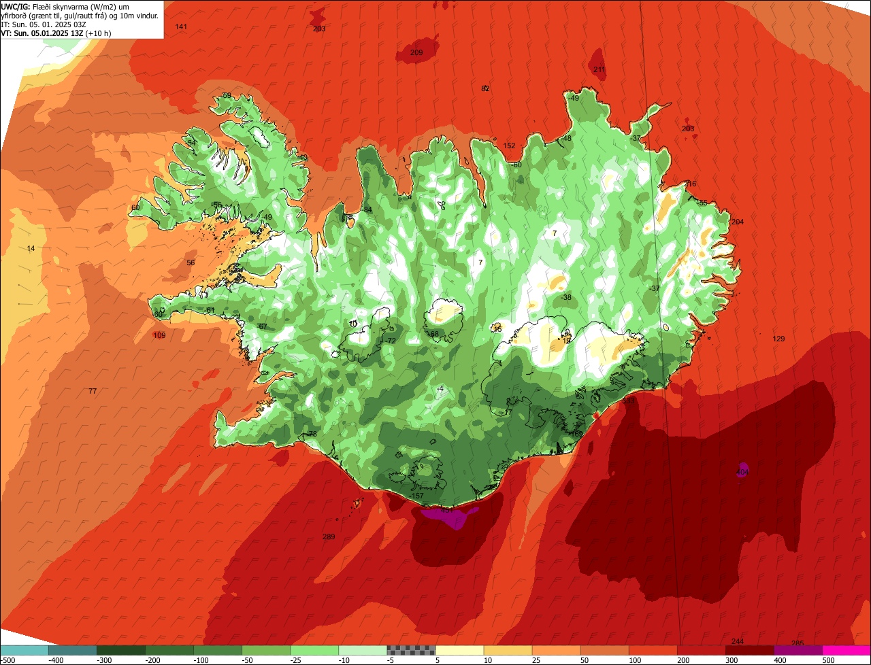Click the map value 56

click(x=191, y=262)
